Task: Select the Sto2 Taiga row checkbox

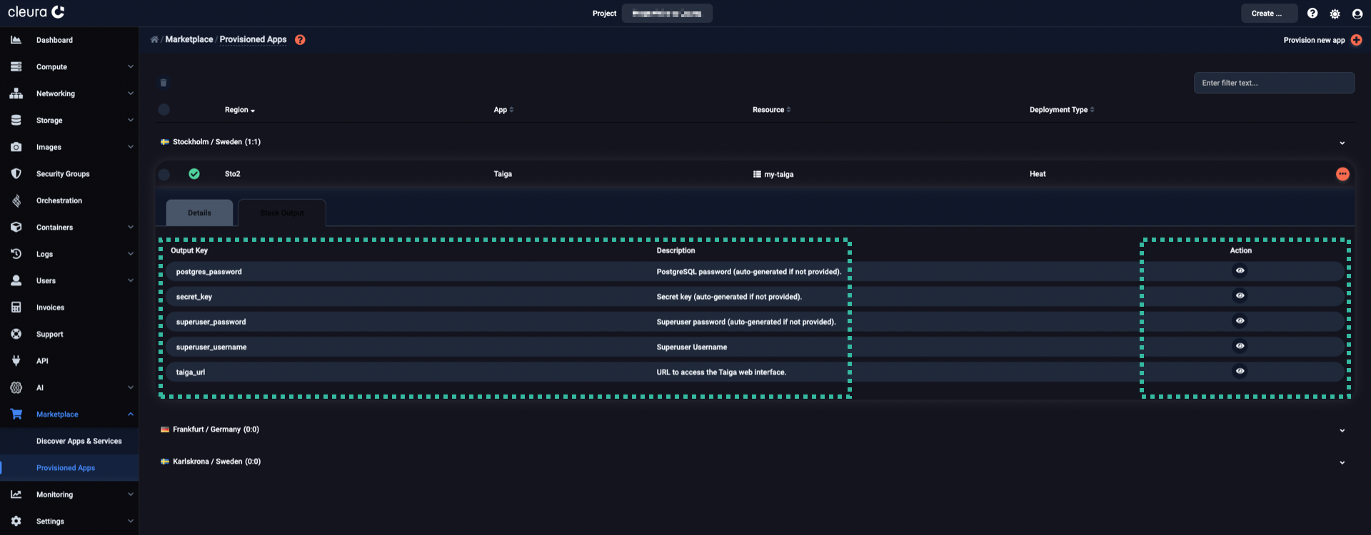Action: (164, 174)
